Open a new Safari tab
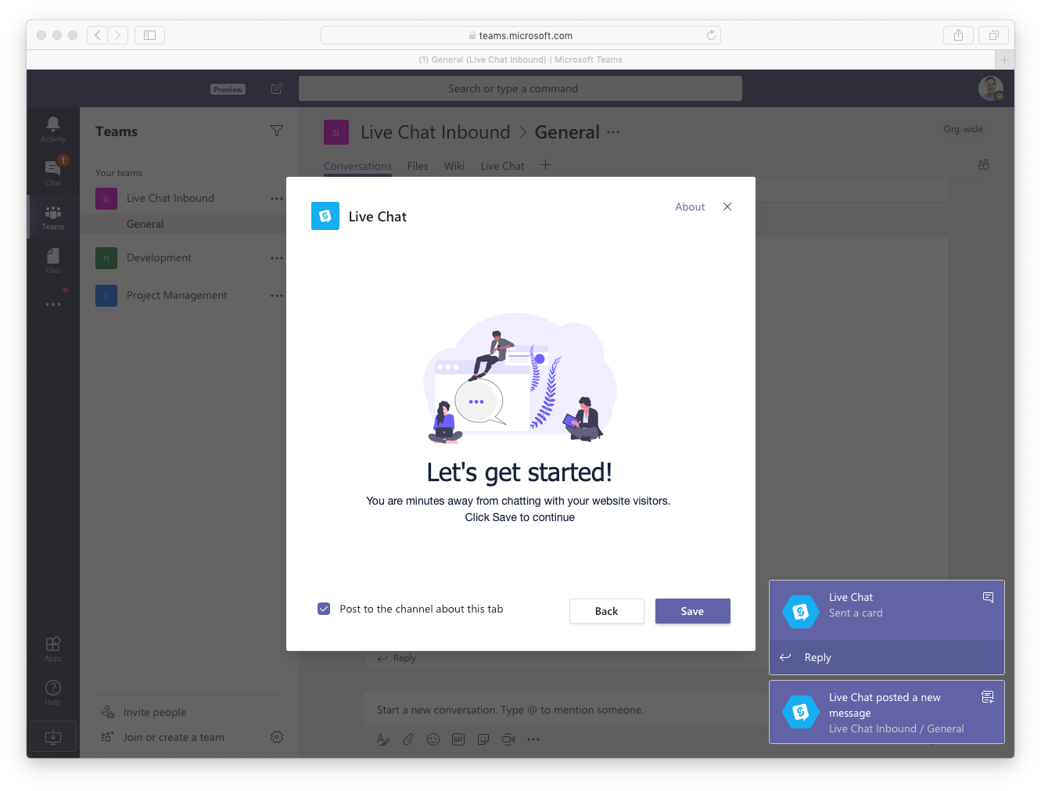This screenshot has width=1041, height=791. [1004, 59]
